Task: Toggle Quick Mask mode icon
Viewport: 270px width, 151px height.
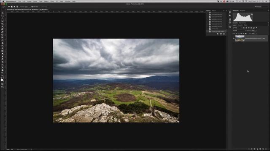Action: (x=3, y=84)
